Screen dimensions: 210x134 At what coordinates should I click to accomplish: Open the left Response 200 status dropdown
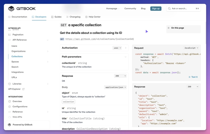tap(120, 76)
